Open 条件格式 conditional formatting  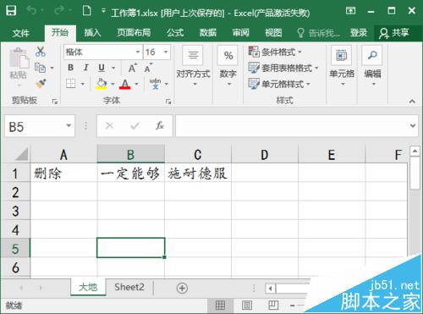pos(275,52)
